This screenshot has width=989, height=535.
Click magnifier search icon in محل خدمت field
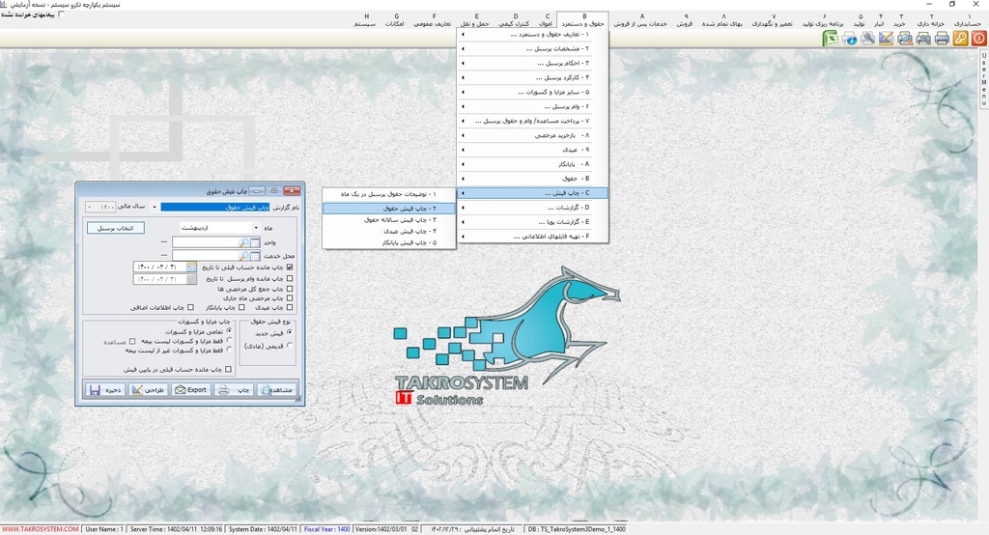point(244,256)
